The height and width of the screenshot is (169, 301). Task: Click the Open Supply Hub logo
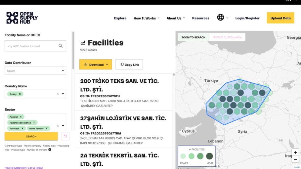pos(22,18)
